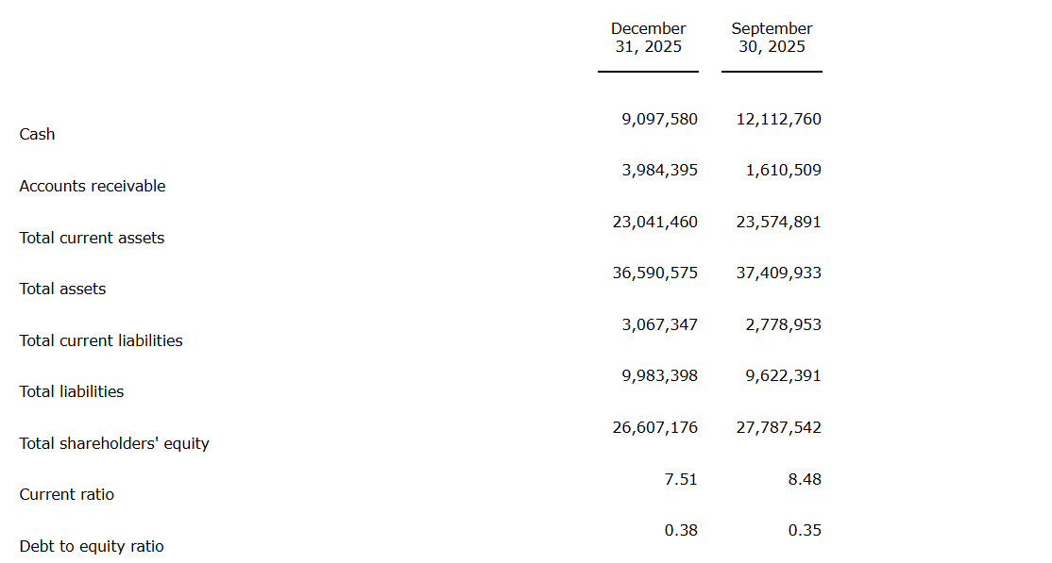Select the Cash row label
Viewport: 1052px width, 563px height.
pyautogui.click(x=38, y=135)
